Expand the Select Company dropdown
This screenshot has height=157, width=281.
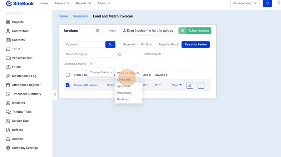tap(90, 54)
